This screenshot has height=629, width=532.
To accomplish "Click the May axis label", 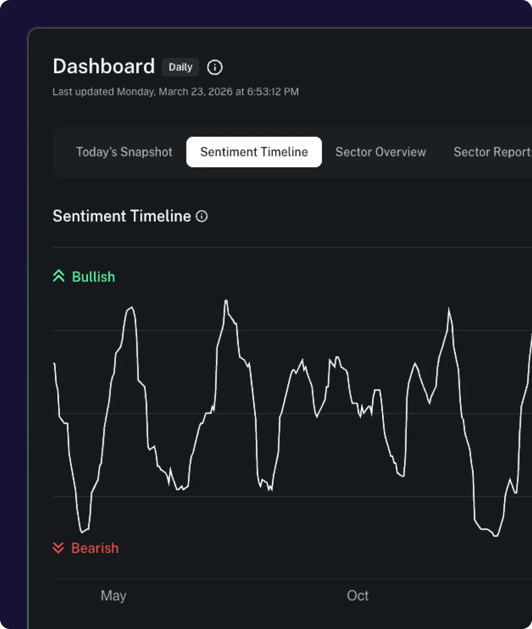I will click(x=114, y=596).
